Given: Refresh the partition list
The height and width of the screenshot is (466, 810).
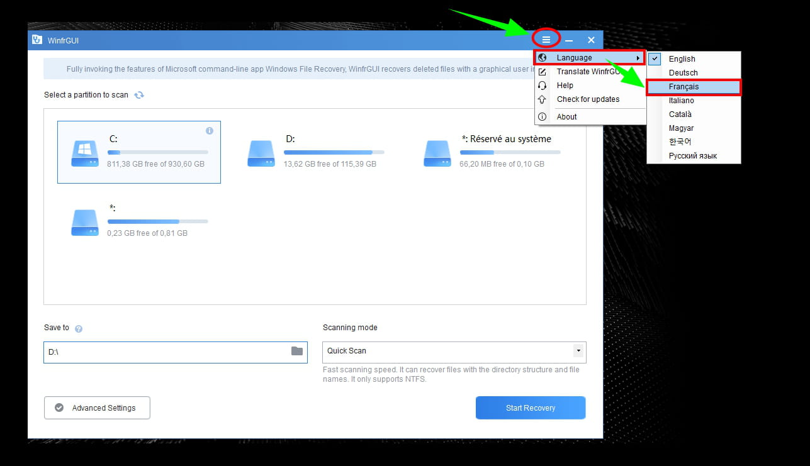Looking at the screenshot, I should [x=139, y=95].
